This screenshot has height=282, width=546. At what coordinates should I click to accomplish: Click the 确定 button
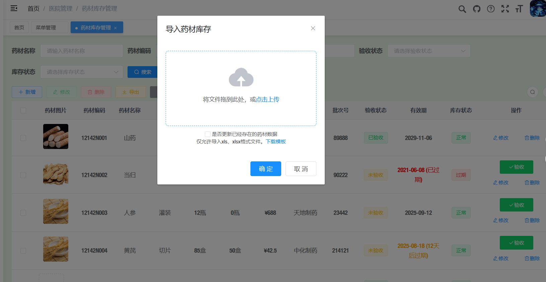[265, 169]
